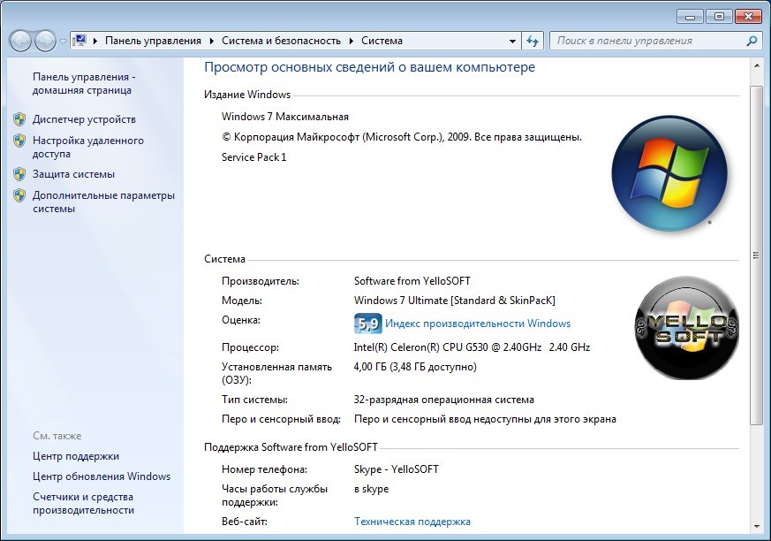
Task: Maximize the System window
Action: point(719,17)
